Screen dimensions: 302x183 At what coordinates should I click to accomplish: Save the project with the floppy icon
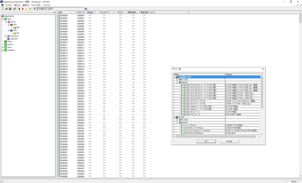(x=10, y=9)
